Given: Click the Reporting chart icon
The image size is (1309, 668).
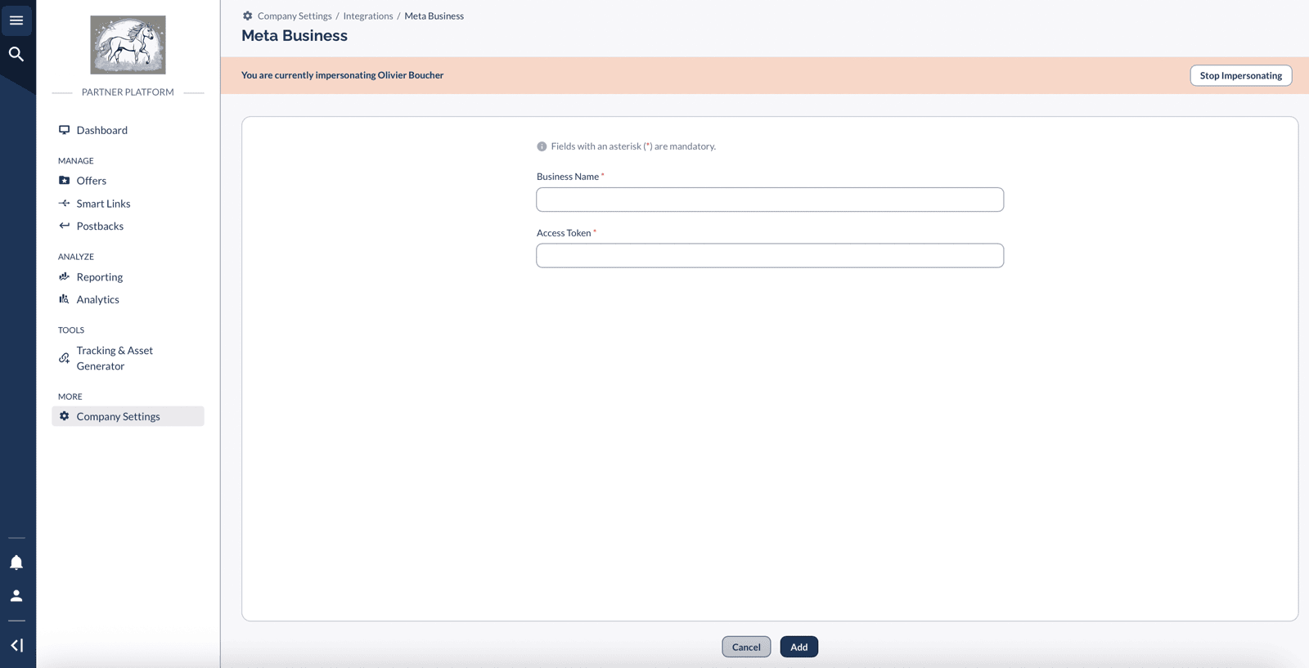Looking at the screenshot, I should point(64,277).
